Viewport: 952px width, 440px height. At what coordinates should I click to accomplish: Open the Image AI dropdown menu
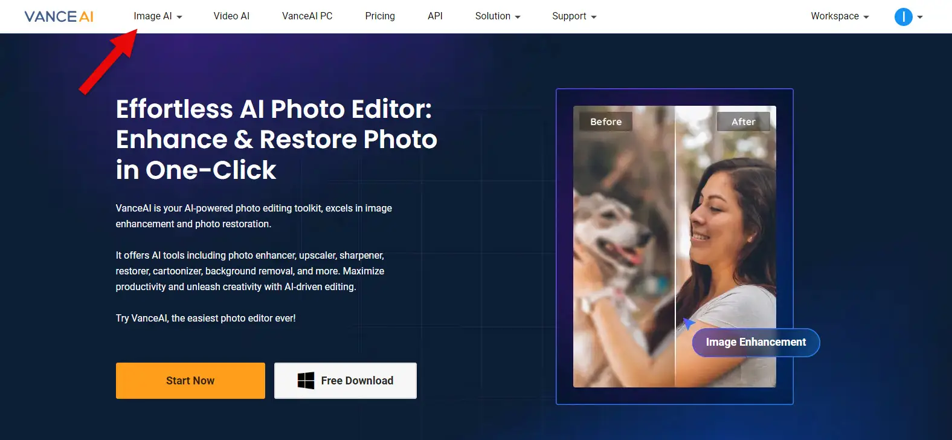point(158,16)
